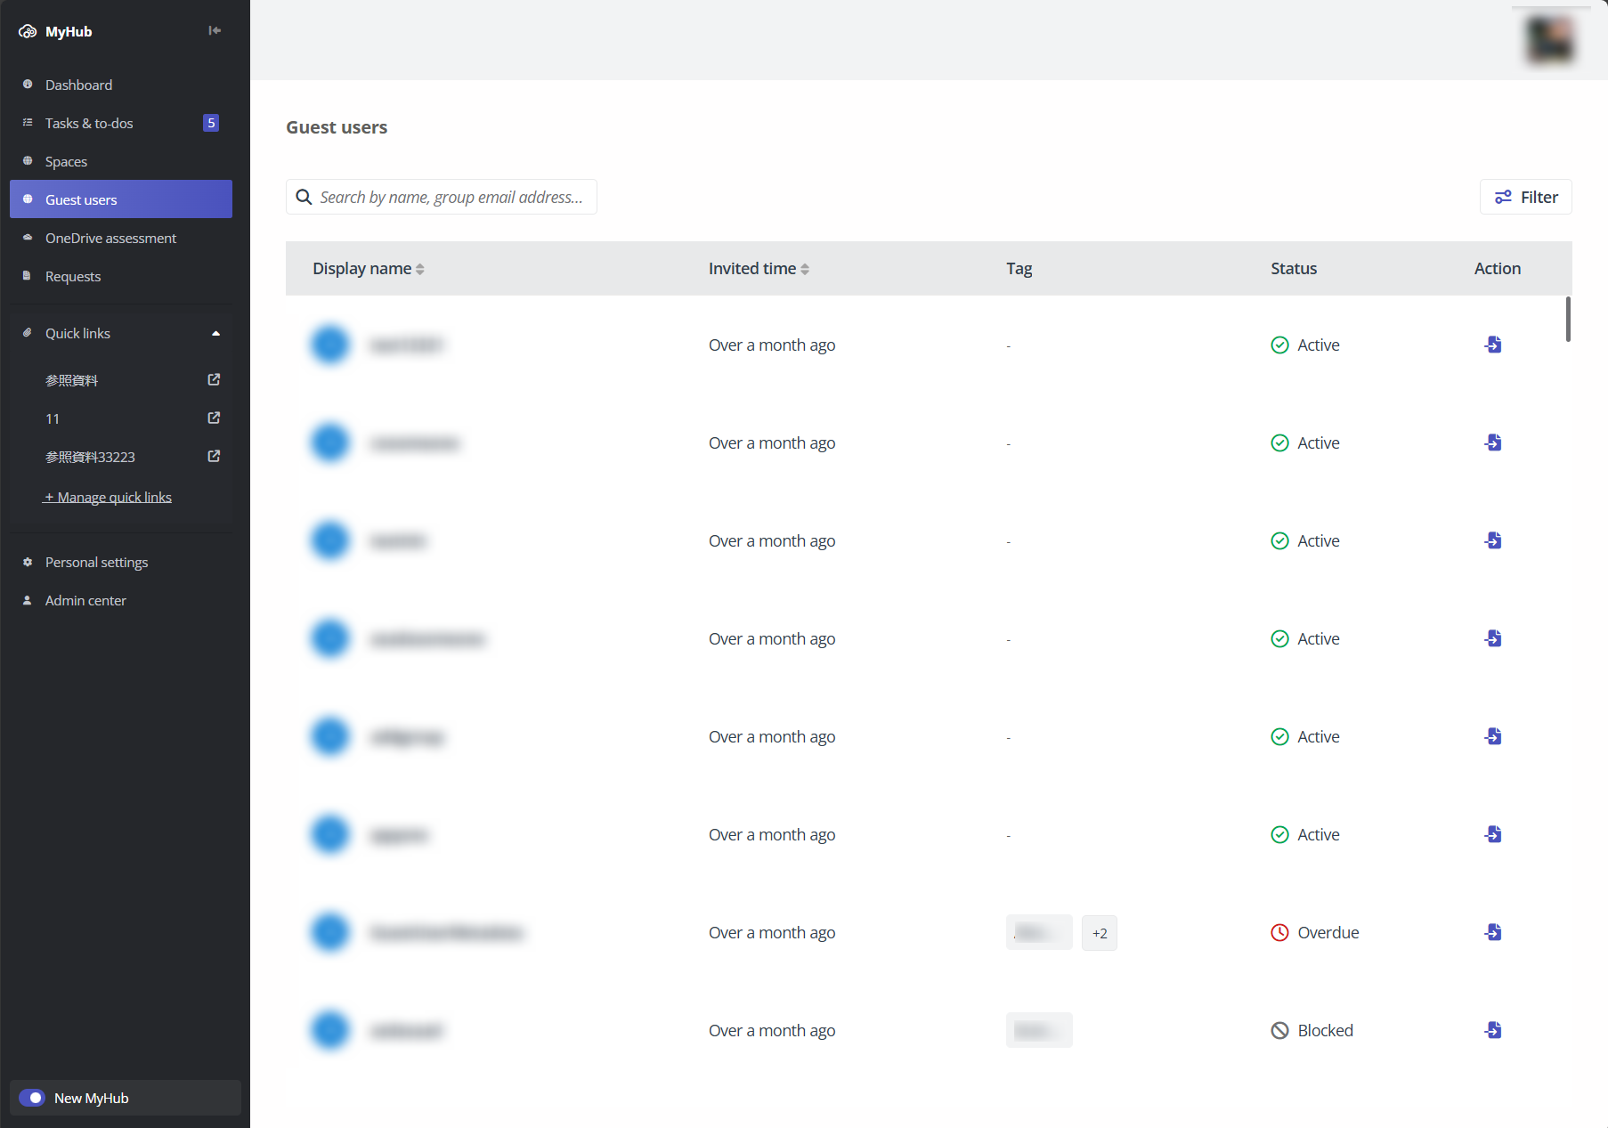Click the search field for guest users
Screen dimensions: 1608x1128
(x=441, y=197)
